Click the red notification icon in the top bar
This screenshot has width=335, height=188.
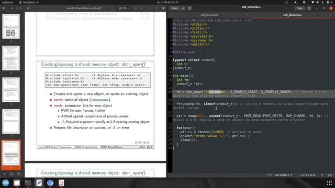click(287, 2)
